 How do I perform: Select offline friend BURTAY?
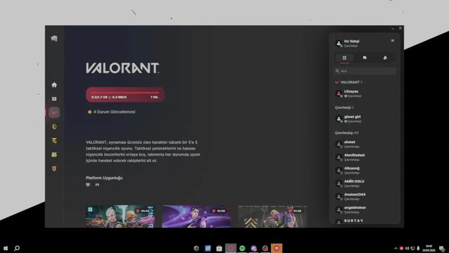[x=365, y=221]
